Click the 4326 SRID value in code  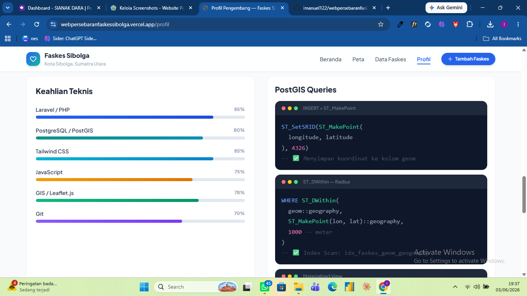coord(298,148)
